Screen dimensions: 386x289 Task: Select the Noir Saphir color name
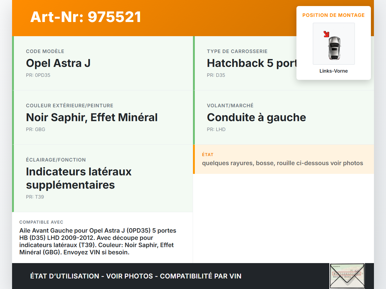coord(92,117)
